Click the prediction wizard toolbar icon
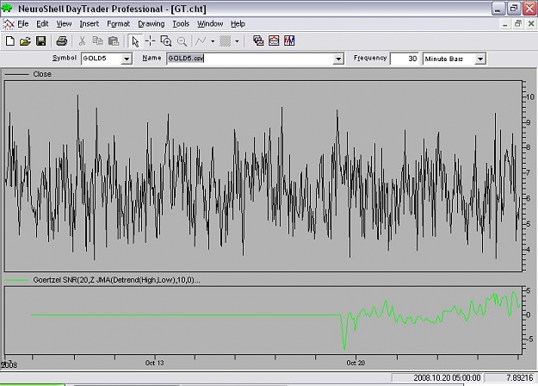The image size is (538, 386). [x=274, y=40]
